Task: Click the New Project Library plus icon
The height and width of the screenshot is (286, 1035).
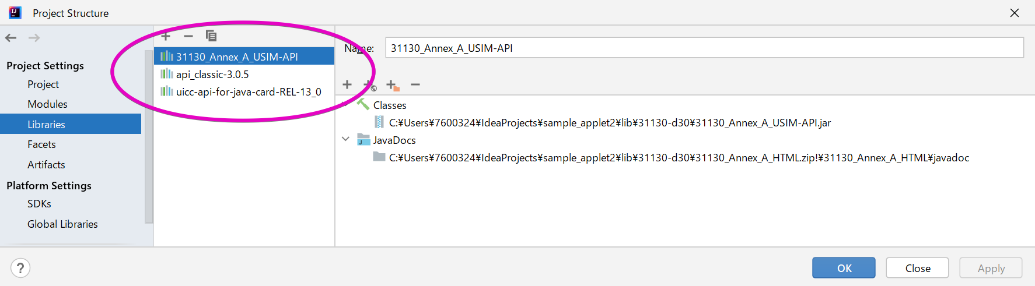Action: 166,36
